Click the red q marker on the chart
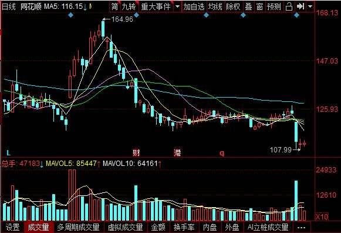Screen dimensions: 341x233 (x=222, y=153)
